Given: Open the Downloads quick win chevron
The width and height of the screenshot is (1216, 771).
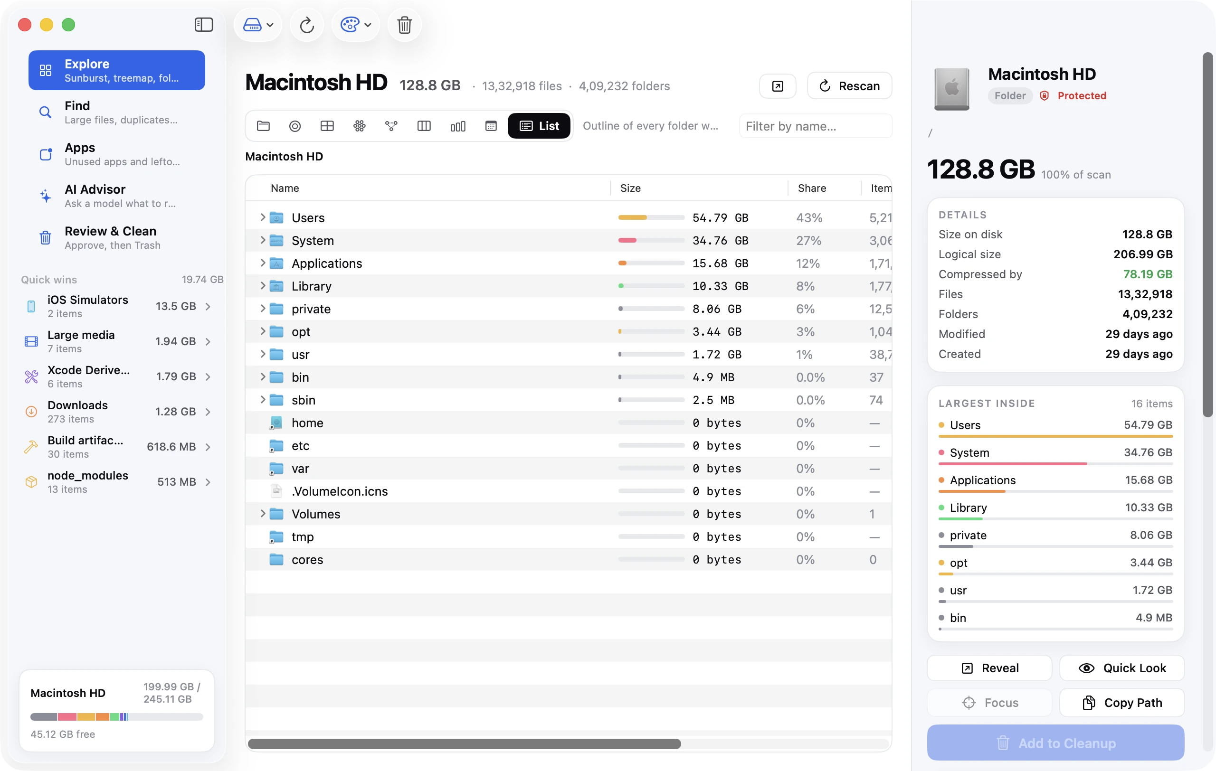Looking at the screenshot, I should (208, 412).
